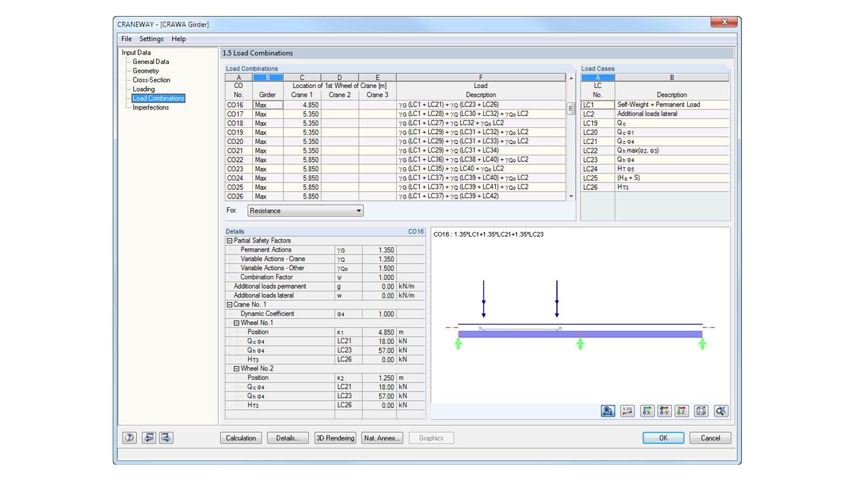Click the zoom show-all magnifier icon
This screenshot has width=854, height=480.
721,411
